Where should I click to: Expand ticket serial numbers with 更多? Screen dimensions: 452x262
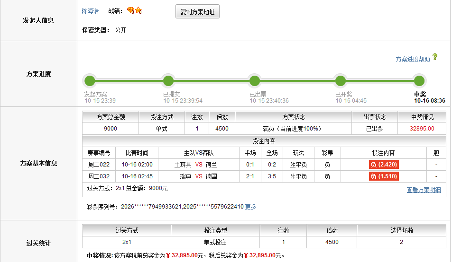250,207
